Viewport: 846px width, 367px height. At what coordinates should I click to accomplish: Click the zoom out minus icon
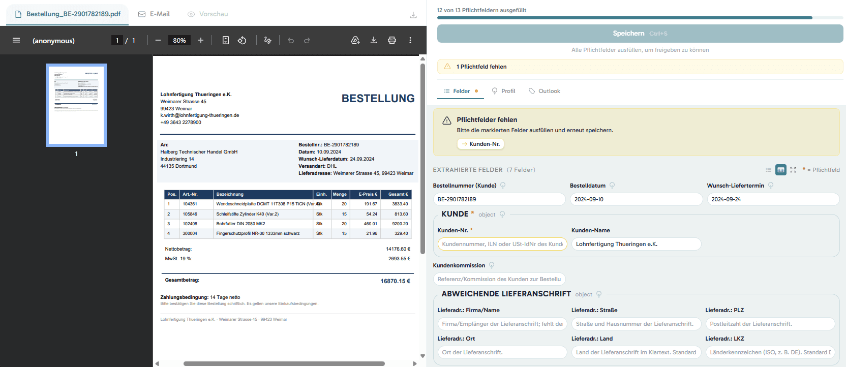click(x=158, y=40)
